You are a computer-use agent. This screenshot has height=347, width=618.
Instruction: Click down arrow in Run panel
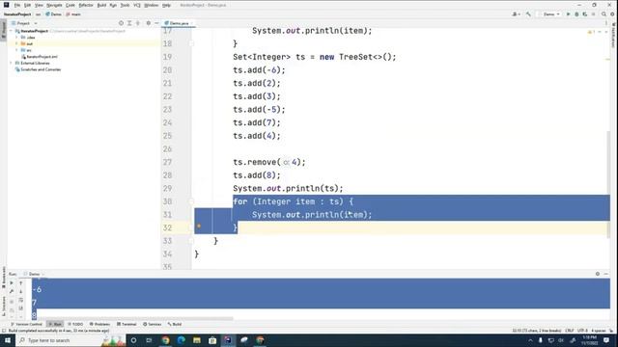[x=21, y=291]
